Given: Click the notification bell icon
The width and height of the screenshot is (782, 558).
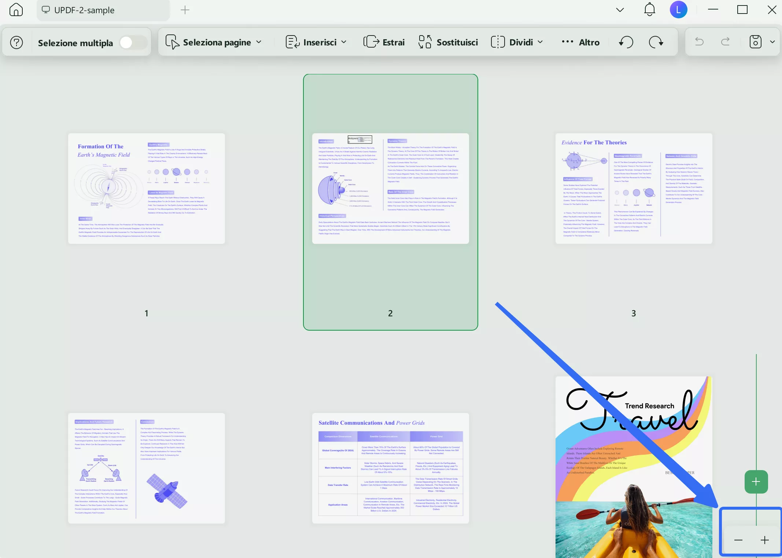Looking at the screenshot, I should pos(649,10).
